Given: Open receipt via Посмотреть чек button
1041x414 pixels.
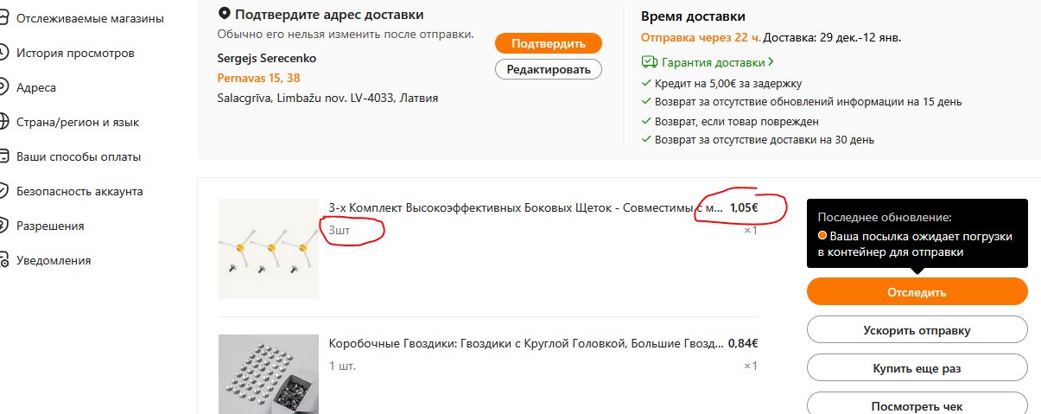Looking at the screenshot, I should point(917,405).
